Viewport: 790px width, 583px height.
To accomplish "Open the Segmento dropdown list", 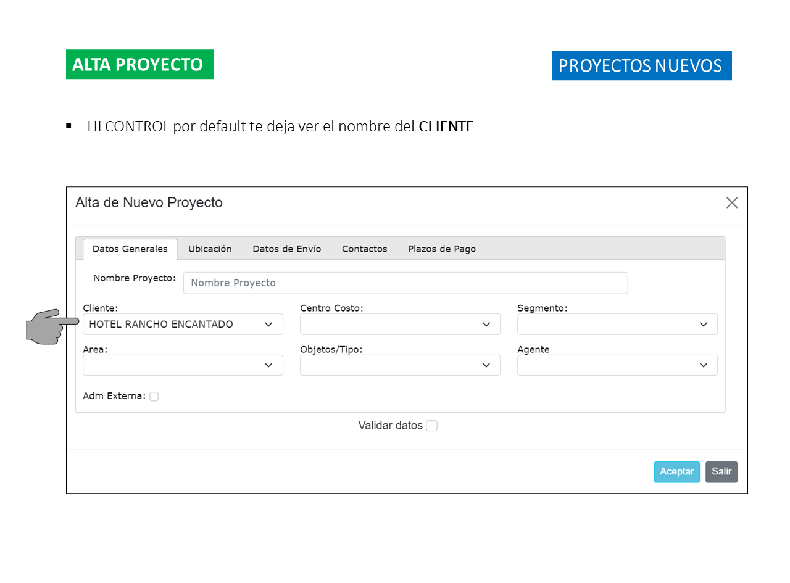I will tap(617, 325).
